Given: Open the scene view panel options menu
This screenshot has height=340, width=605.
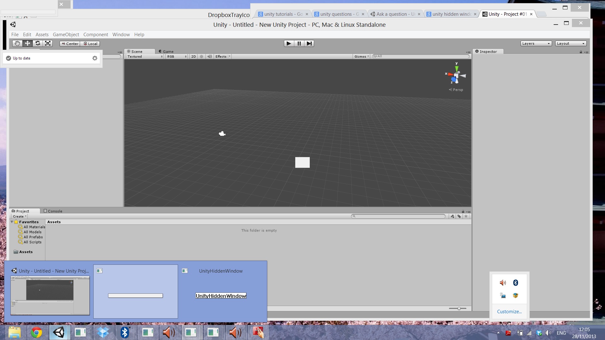Looking at the screenshot, I should pos(468,52).
